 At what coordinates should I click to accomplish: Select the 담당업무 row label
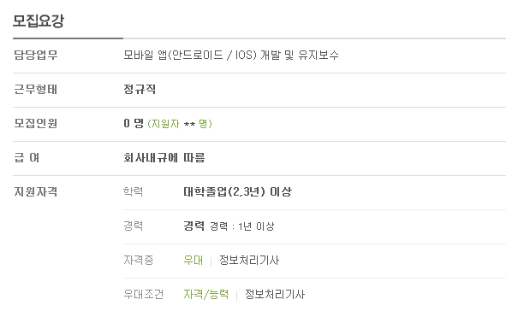pyautogui.click(x=36, y=55)
